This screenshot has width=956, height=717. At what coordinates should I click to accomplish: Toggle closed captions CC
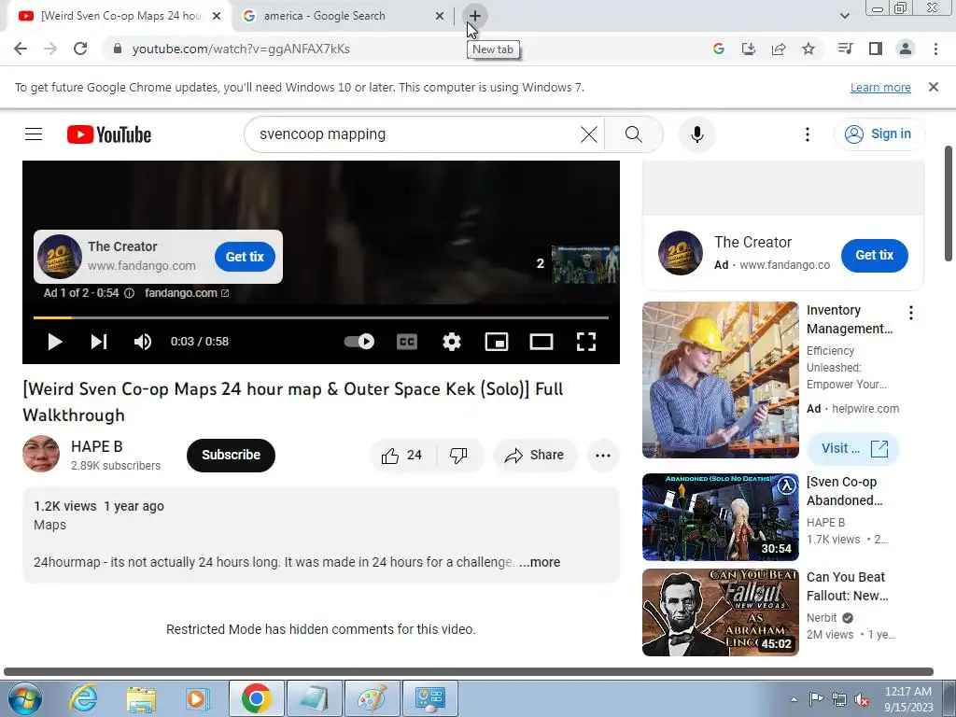click(407, 342)
